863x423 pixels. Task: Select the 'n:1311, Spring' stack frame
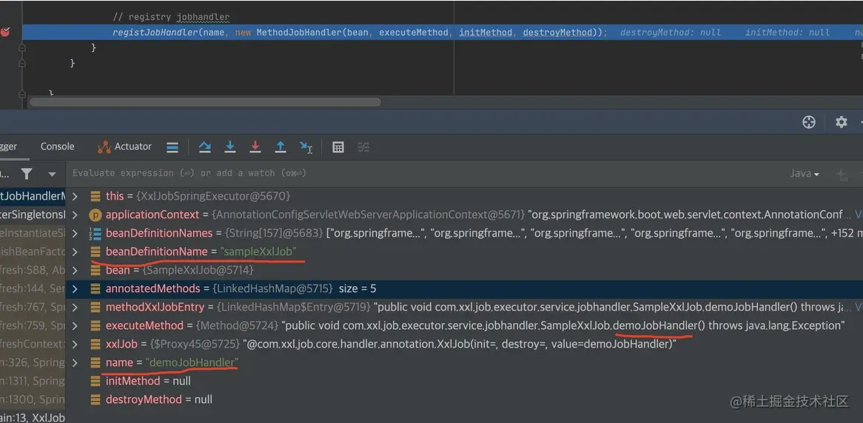(x=33, y=381)
